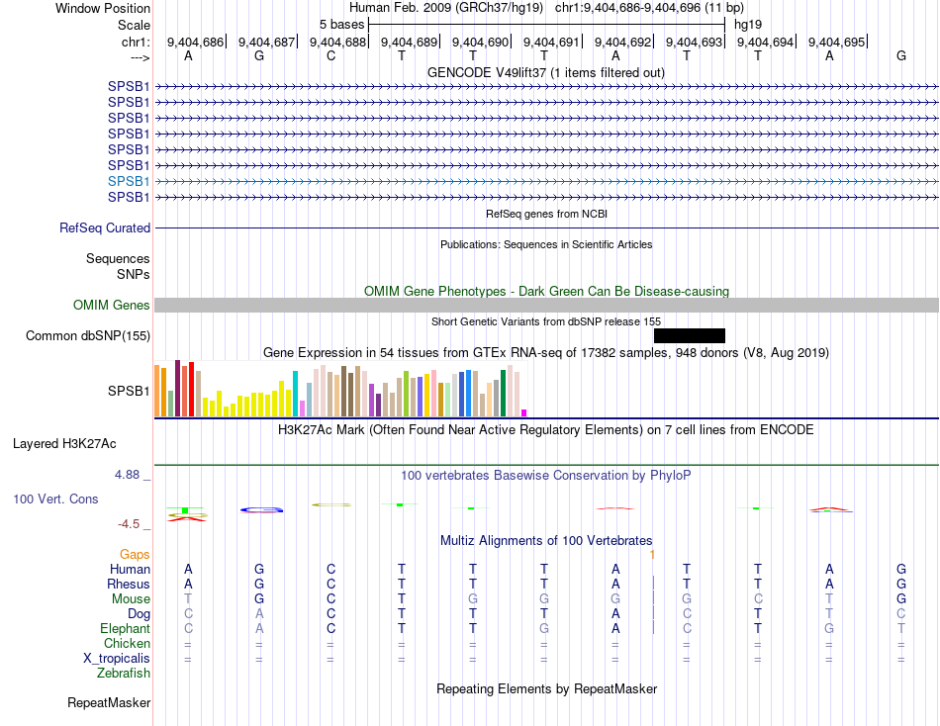Viewport: 940px width, 726px height.
Task: Click the '5 bases' scale text
Action: [341, 25]
